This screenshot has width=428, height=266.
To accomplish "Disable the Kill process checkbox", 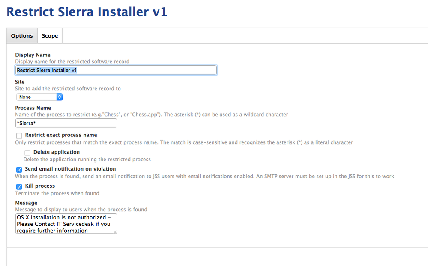I will [x=19, y=187].
